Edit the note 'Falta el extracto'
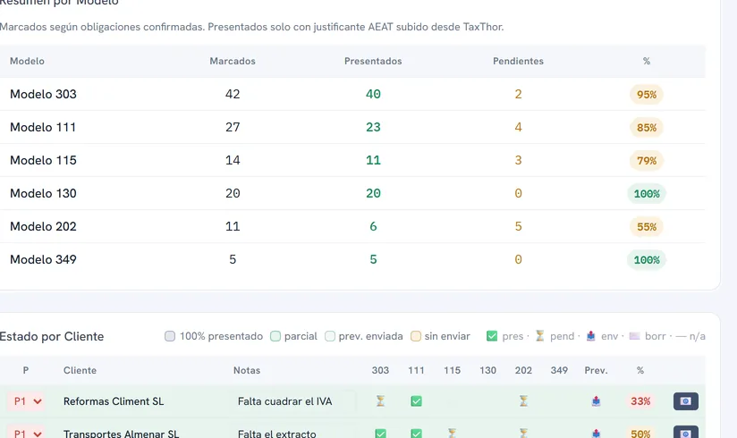737x438 pixels. point(293,433)
